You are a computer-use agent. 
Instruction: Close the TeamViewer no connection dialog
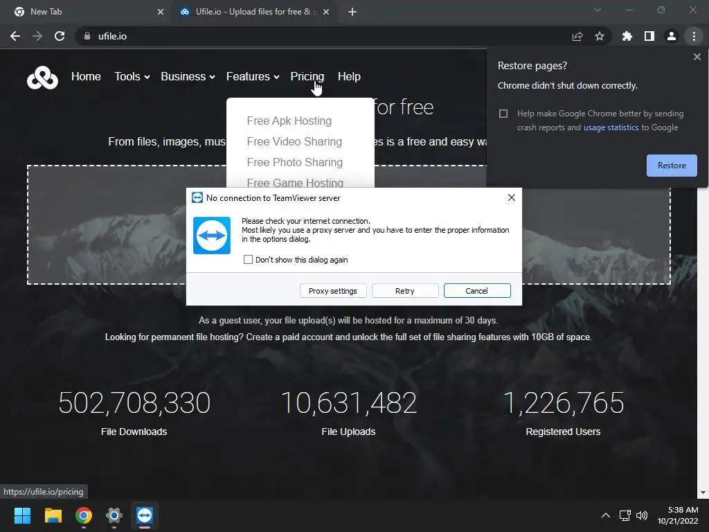click(x=512, y=197)
